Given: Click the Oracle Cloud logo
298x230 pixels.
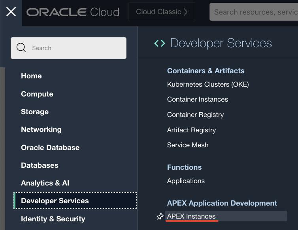Looking at the screenshot, I should pos(73,12).
